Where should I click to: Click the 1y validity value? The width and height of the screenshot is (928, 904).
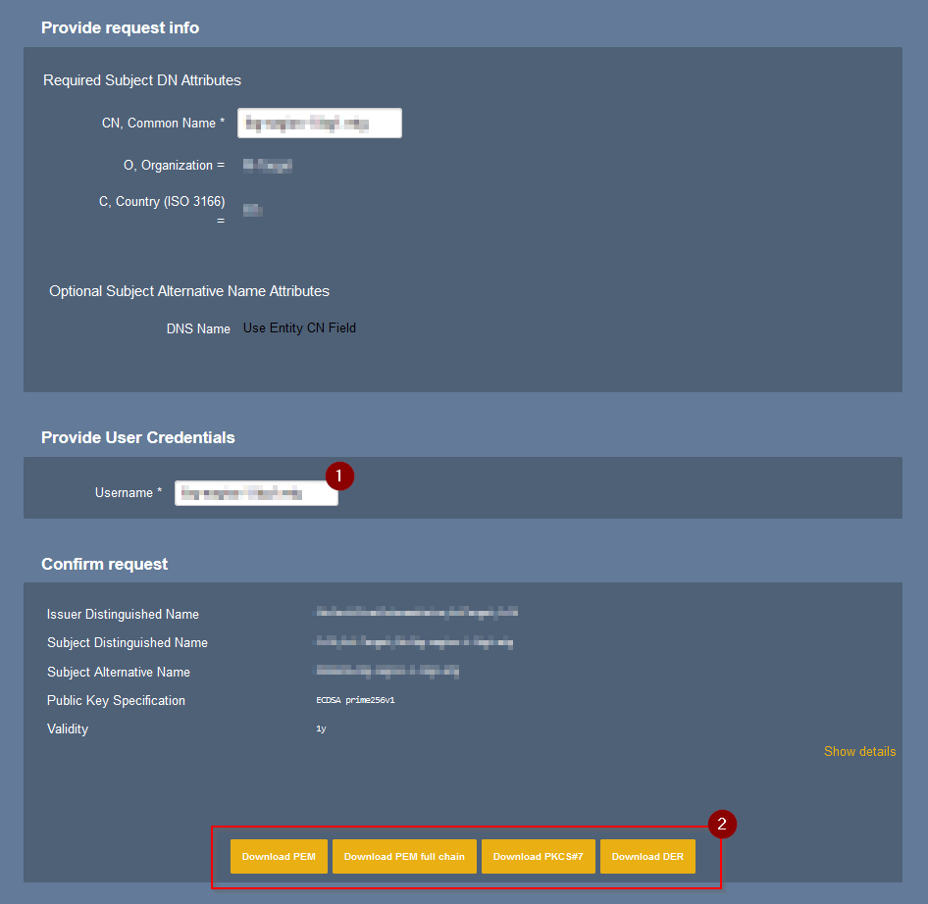(x=321, y=729)
